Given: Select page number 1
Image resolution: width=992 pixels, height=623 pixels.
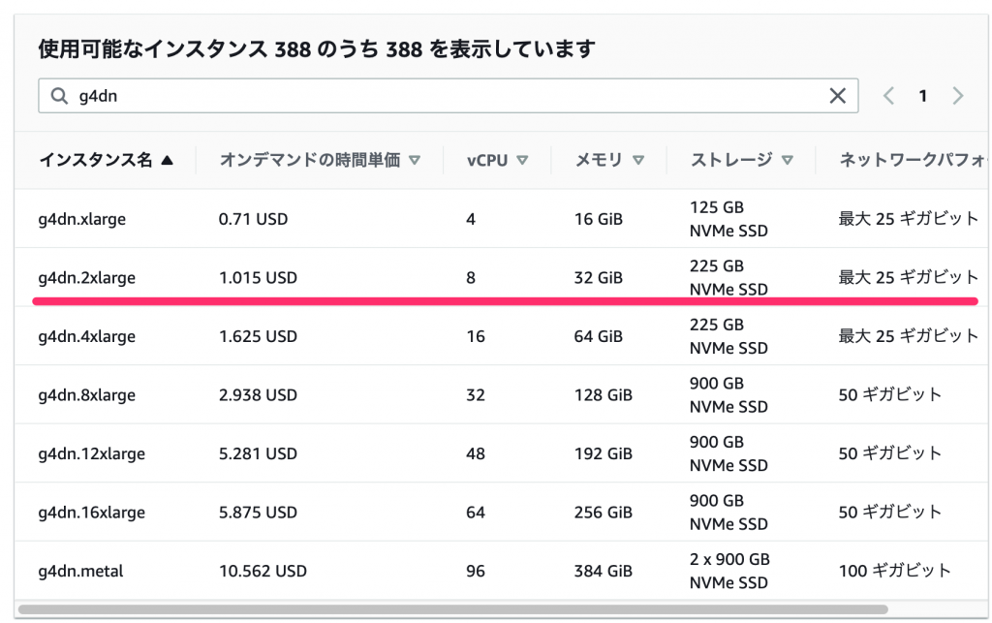Looking at the screenshot, I should (x=923, y=96).
